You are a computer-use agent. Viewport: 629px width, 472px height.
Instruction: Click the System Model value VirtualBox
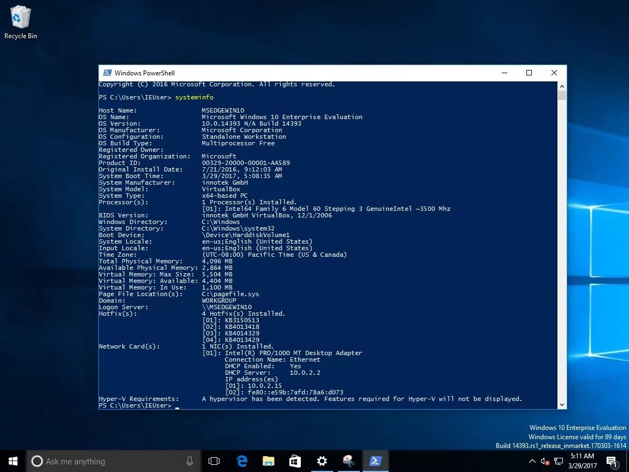221,189
